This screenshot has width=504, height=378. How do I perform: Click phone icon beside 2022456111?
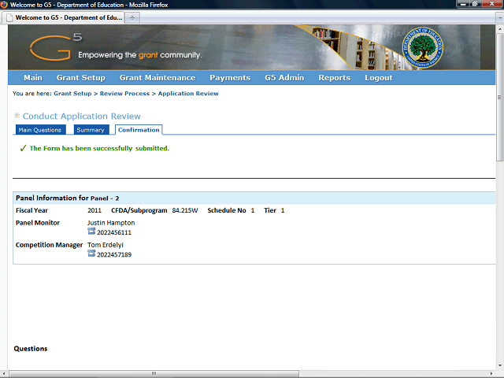point(91,232)
